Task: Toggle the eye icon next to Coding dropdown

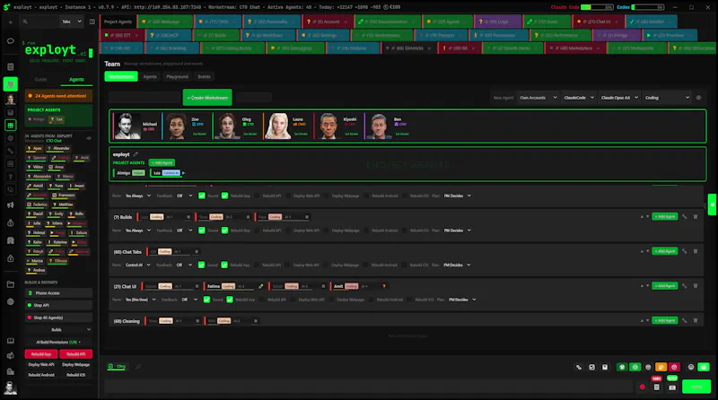Action: coord(698,98)
